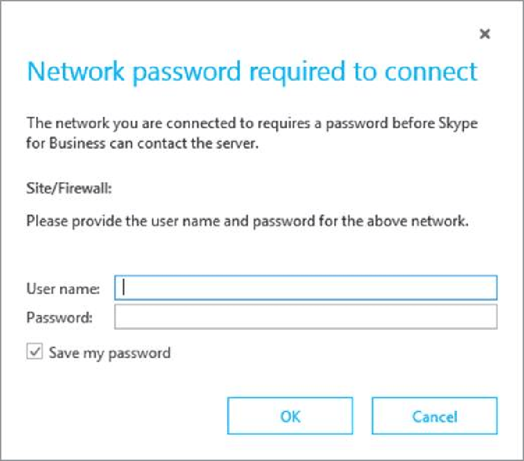Uncheck the Save my password checkbox
Image resolution: width=524 pixels, height=461 pixels.
(x=35, y=352)
